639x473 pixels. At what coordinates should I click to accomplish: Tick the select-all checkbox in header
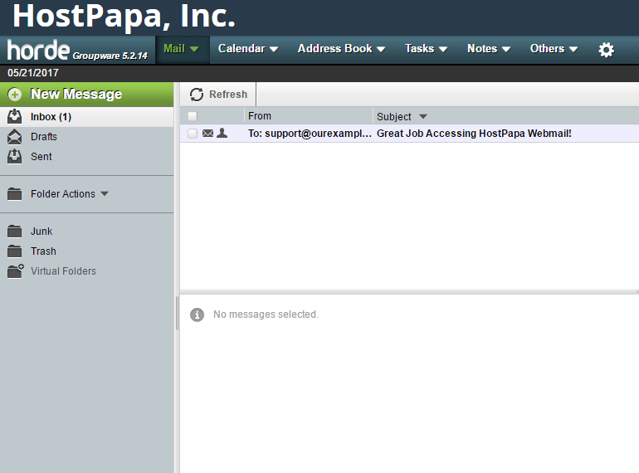[x=193, y=116]
